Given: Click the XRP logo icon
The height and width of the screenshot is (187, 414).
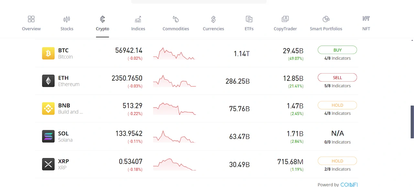Looking at the screenshot, I should [48, 164].
